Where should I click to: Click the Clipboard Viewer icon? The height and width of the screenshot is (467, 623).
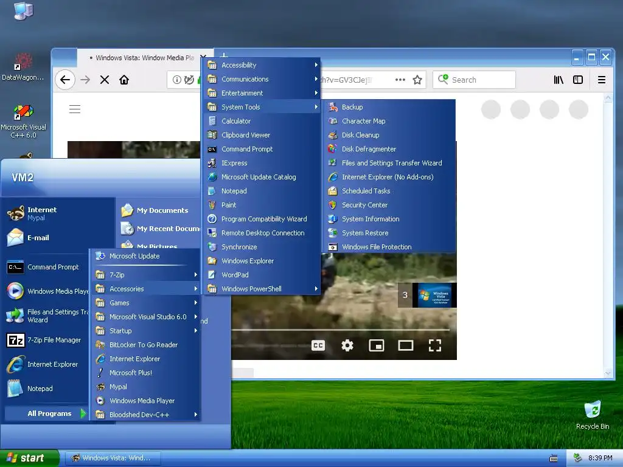212,135
